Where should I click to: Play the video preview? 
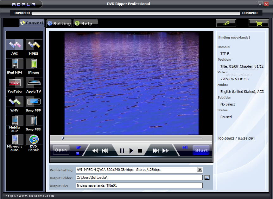point(131,151)
